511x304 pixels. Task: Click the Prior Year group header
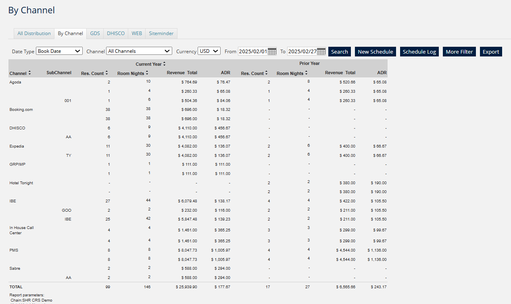[x=309, y=63]
